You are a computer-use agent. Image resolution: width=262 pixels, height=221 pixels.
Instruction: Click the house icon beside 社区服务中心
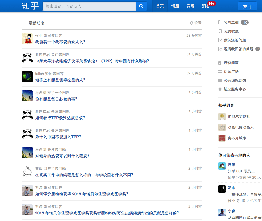tap(220, 89)
